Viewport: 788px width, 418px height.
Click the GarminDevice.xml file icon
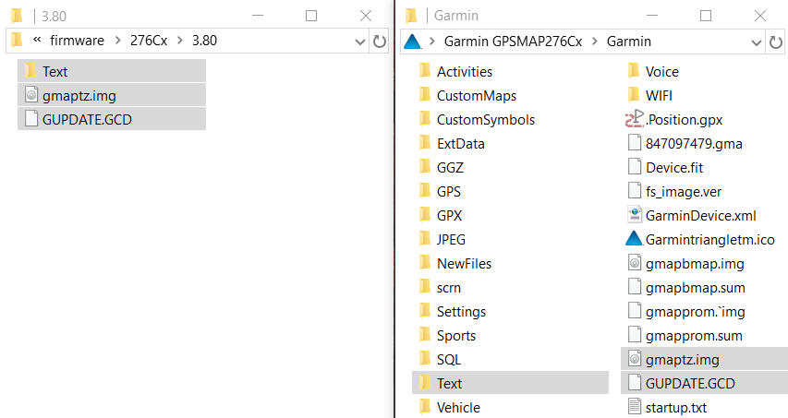(x=635, y=215)
